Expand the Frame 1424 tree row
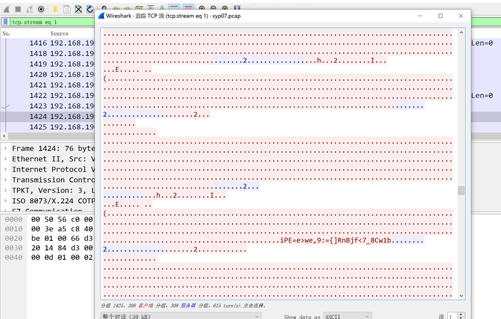501x319 pixels. [x=6, y=148]
